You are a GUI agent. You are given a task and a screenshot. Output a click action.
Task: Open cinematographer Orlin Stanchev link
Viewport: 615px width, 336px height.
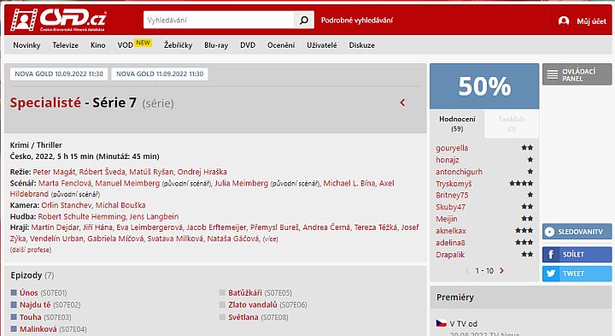click(x=67, y=205)
